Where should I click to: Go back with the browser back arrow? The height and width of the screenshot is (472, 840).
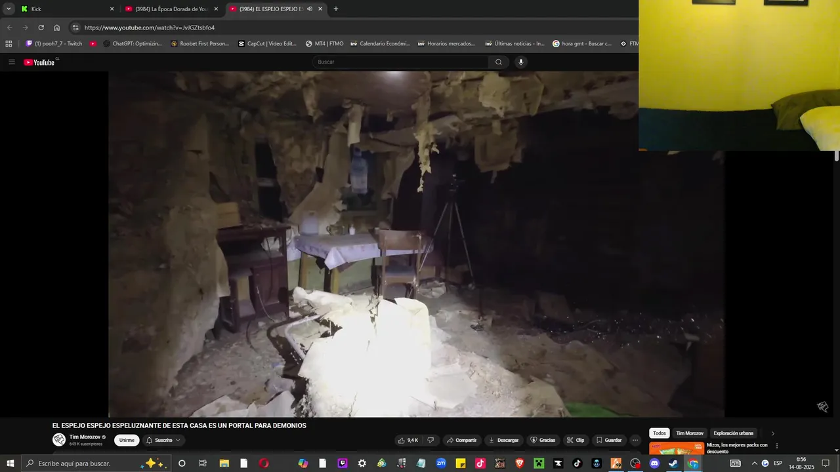pyautogui.click(x=9, y=28)
